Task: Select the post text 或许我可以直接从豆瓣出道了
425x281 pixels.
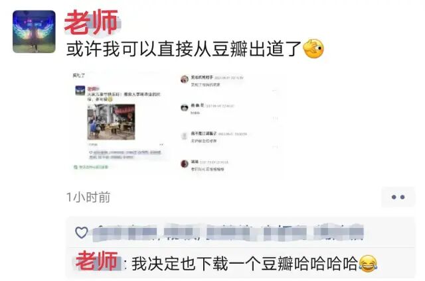Action: [x=185, y=49]
